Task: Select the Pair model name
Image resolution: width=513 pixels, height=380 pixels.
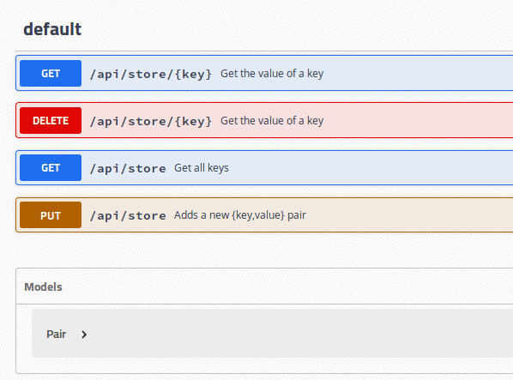Action: click(x=57, y=335)
